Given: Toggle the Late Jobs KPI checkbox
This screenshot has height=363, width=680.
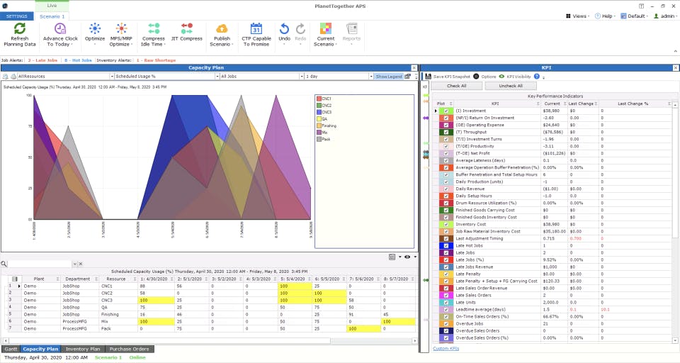Looking at the screenshot, I should tap(446, 252).
